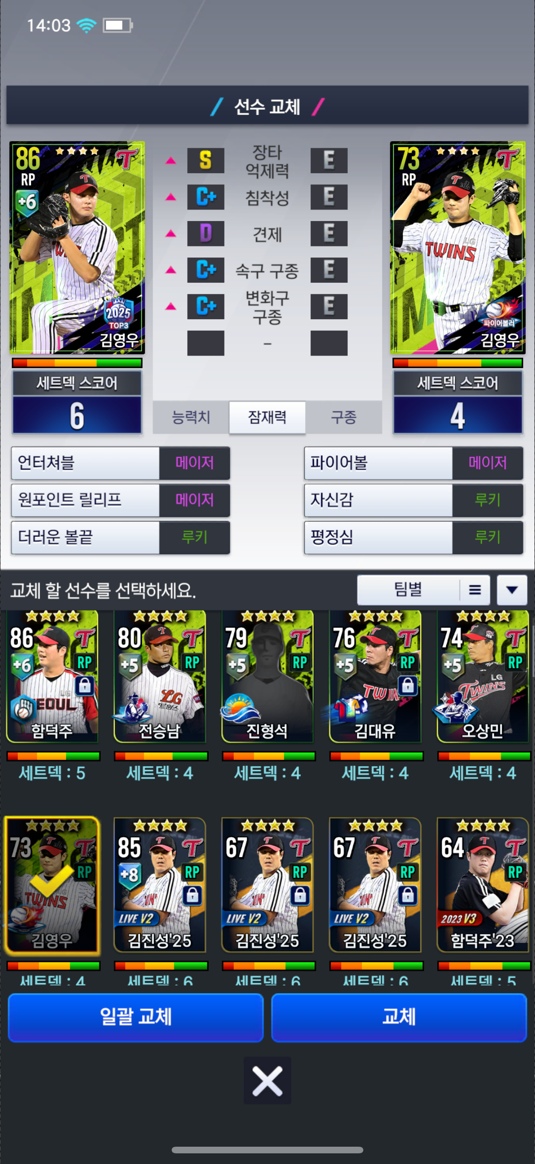Tap the lock icon on 함덕주 card
Viewport: 535px width, 1164px height.
point(84,685)
